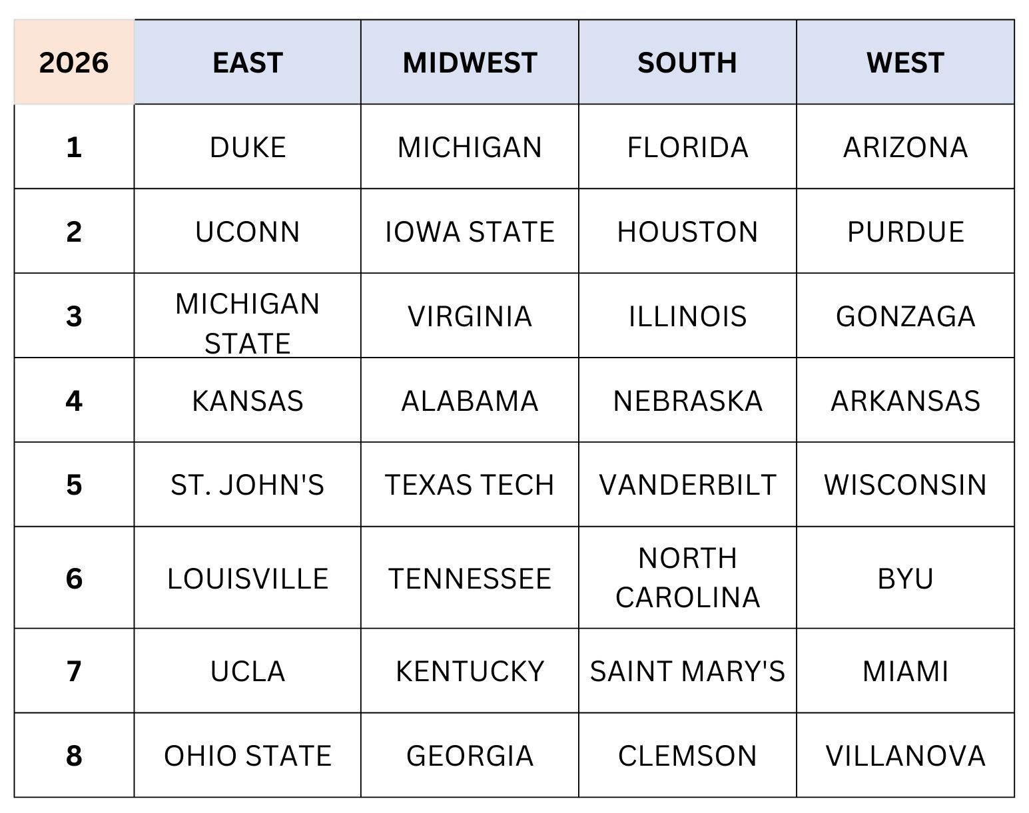This screenshot has height=813, width=1029.
Task: Select the MIDWEST column header
Action: tap(470, 63)
